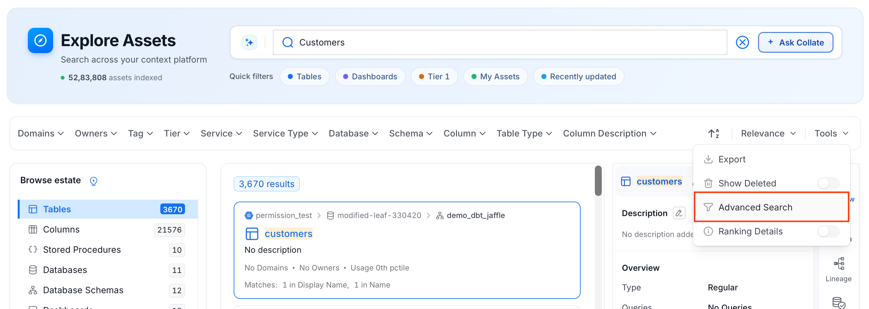The image size is (869, 309).
Task: Open the Schema filter dropdown
Action: (x=411, y=133)
